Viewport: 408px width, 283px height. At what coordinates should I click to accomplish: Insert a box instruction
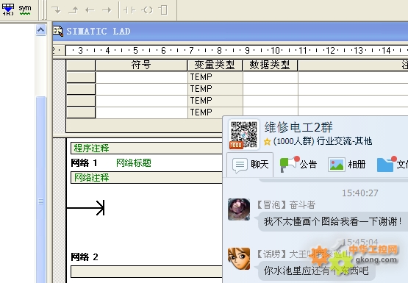pos(163,10)
